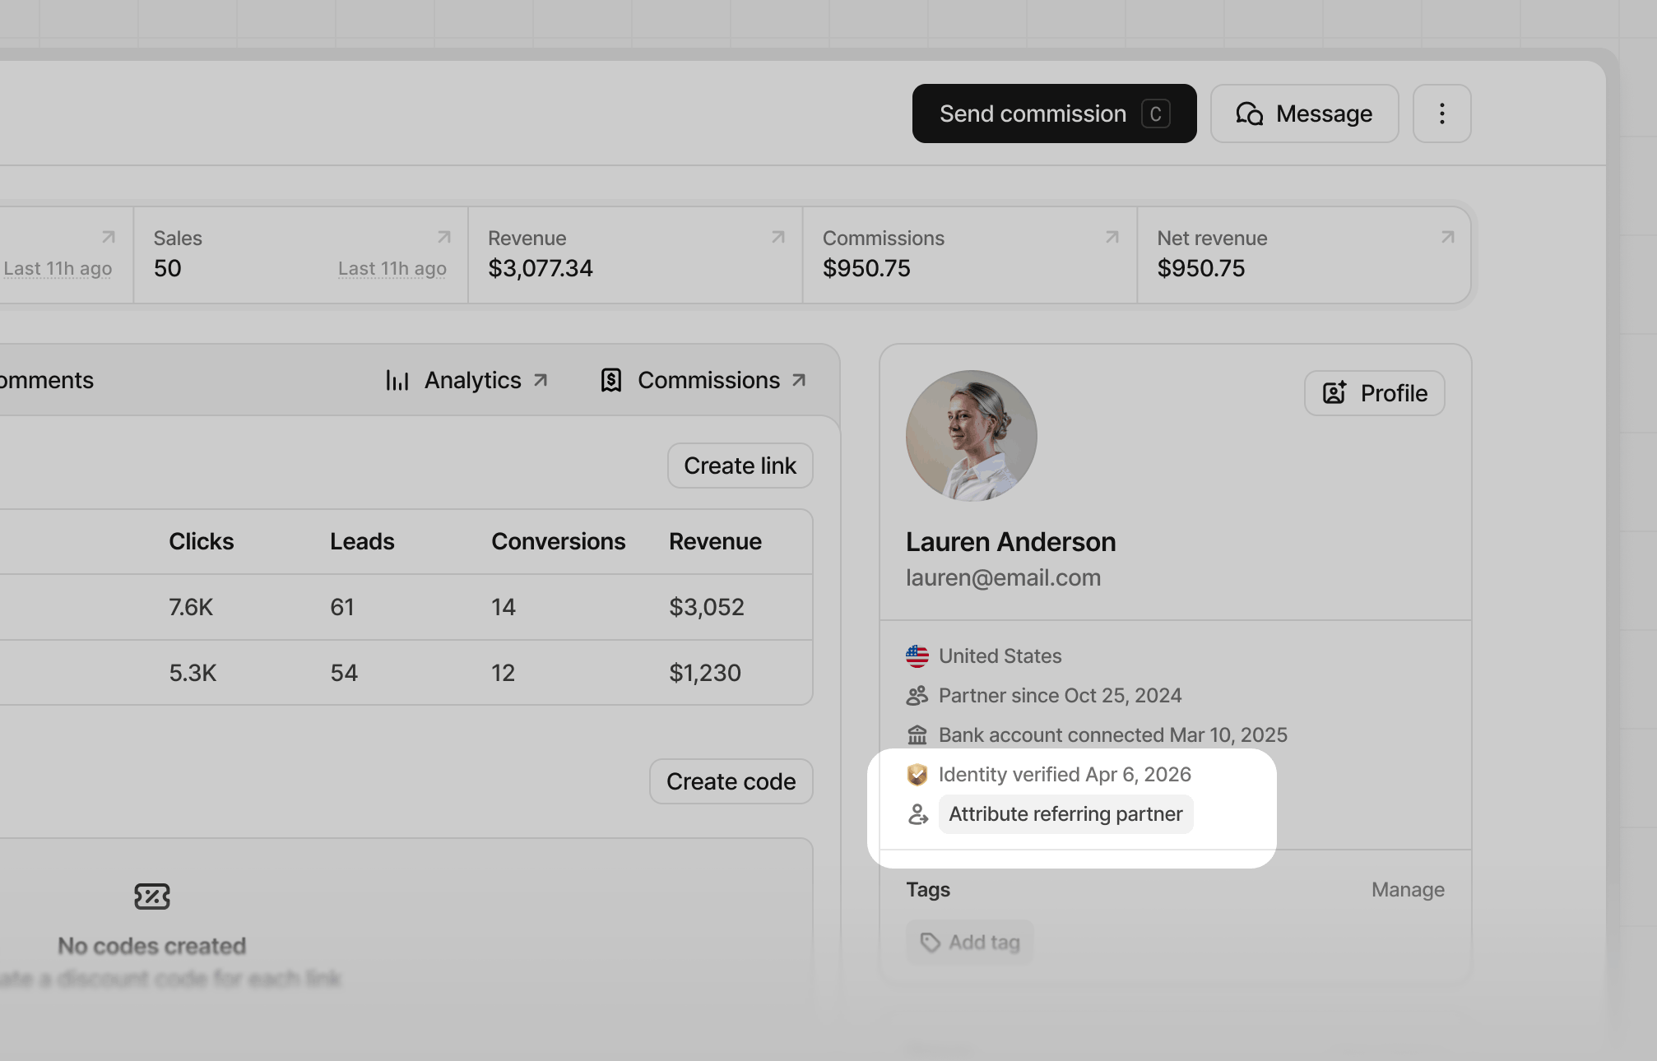
Task: Click the Clicks column header
Action: [x=202, y=541]
